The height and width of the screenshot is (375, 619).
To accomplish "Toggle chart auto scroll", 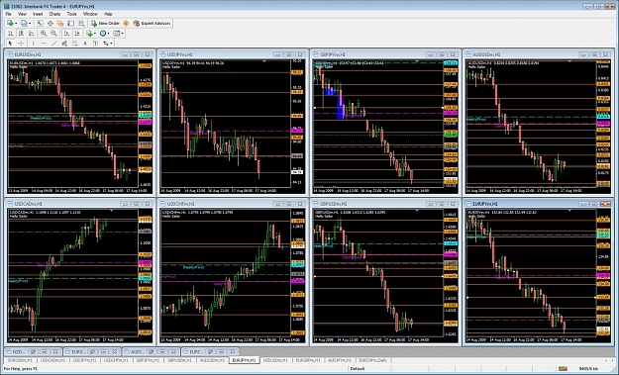I will click(x=66, y=34).
